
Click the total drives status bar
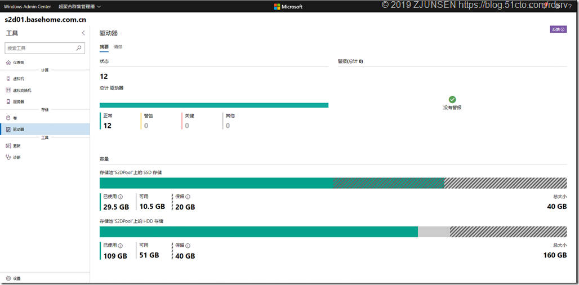[214, 105]
